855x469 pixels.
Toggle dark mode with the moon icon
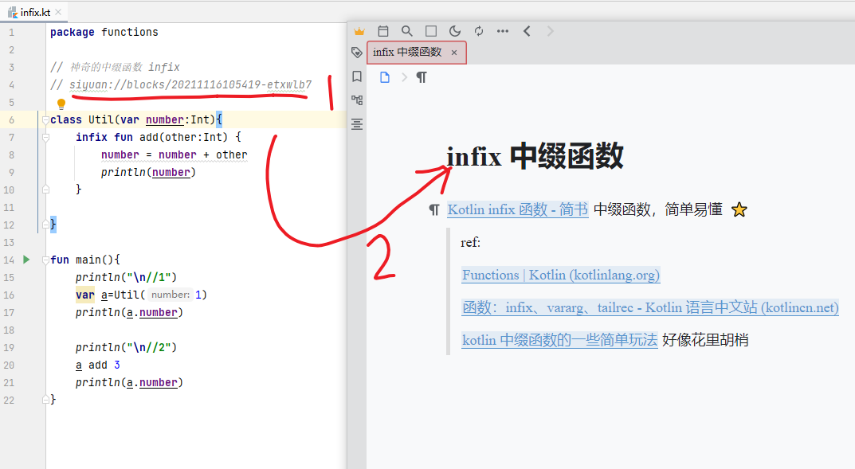pyautogui.click(x=455, y=31)
